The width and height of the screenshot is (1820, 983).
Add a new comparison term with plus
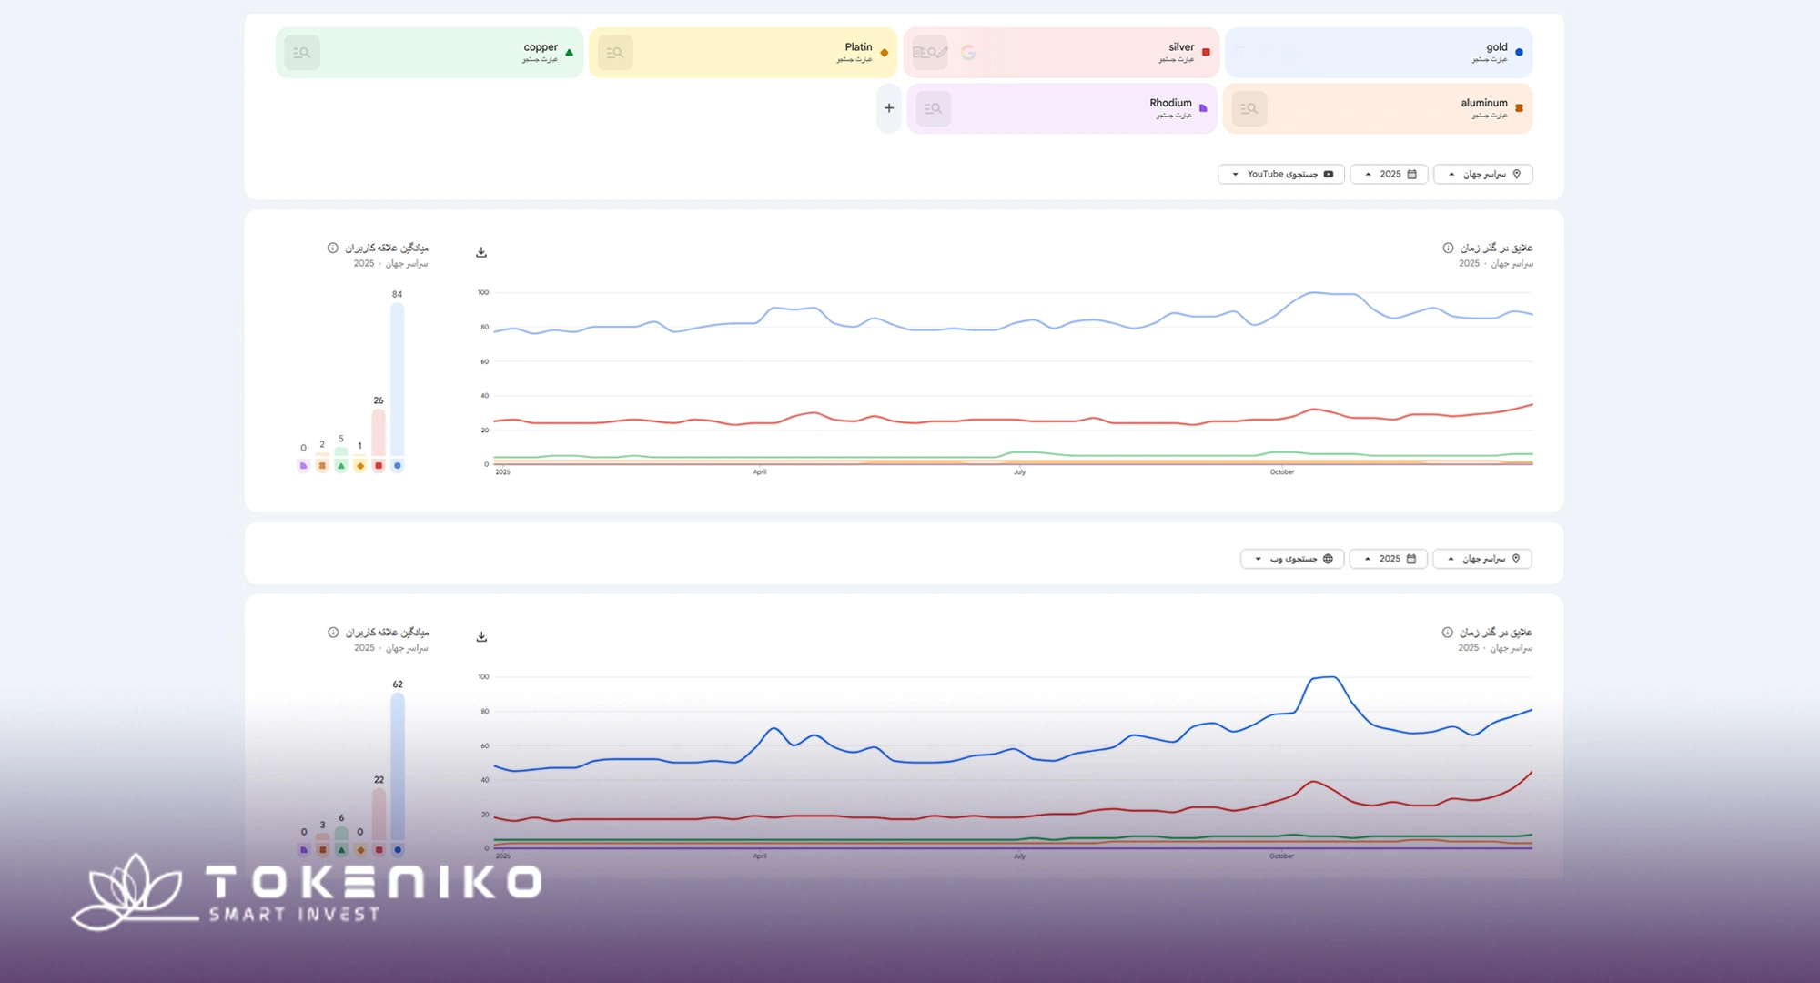pyautogui.click(x=889, y=108)
